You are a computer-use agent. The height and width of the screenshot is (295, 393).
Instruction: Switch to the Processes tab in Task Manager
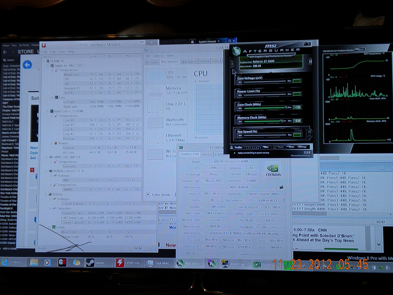(152, 62)
